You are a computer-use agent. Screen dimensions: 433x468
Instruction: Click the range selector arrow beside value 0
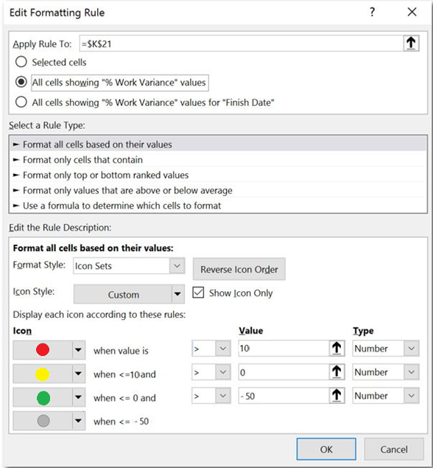point(337,372)
